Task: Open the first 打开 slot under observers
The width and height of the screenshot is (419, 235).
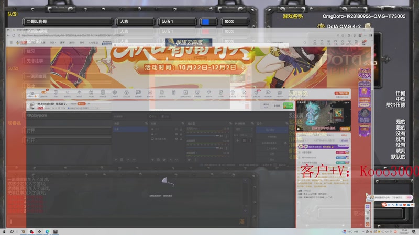Action: coord(68,131)
